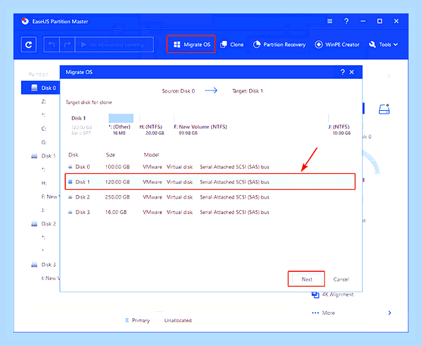Screen dimensions: 422x346
Task: Click the refresh icon in toolbar
Action: [29, 45]
